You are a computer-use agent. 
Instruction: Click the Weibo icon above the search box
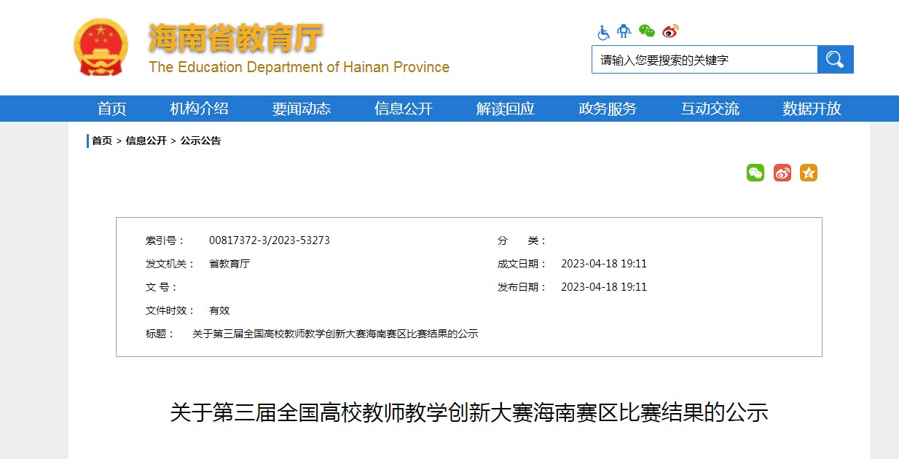pos(670,31)
